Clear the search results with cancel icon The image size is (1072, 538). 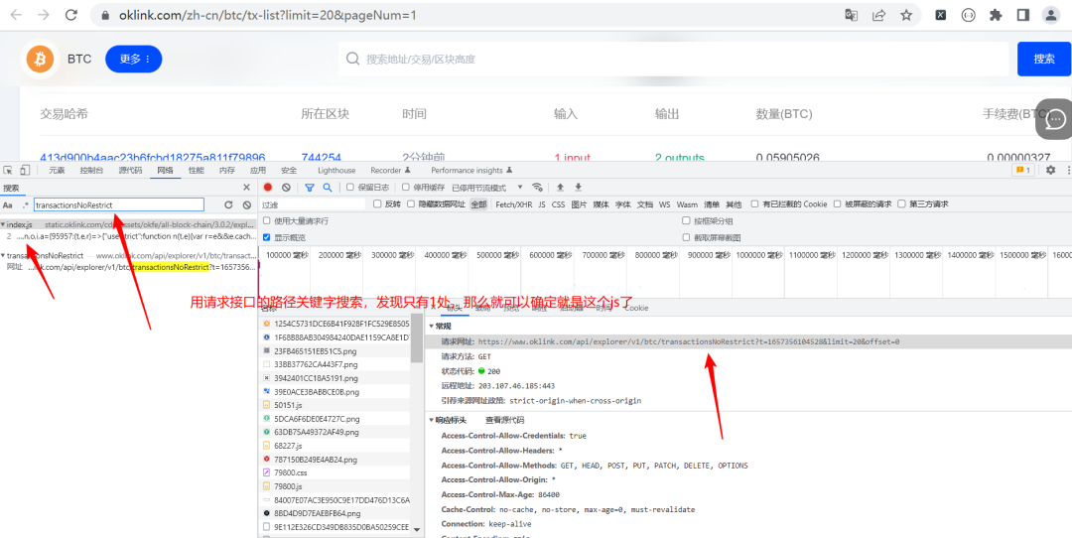click(x=247, y=204)
